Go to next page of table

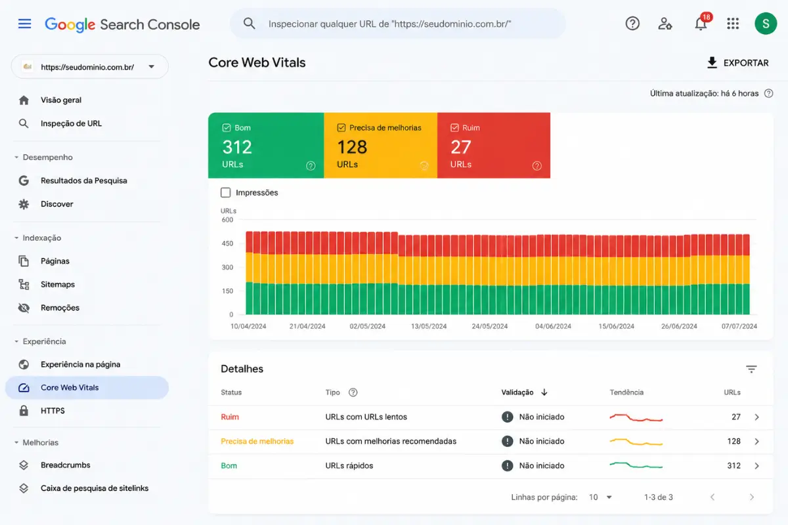[x=752, y=497]
